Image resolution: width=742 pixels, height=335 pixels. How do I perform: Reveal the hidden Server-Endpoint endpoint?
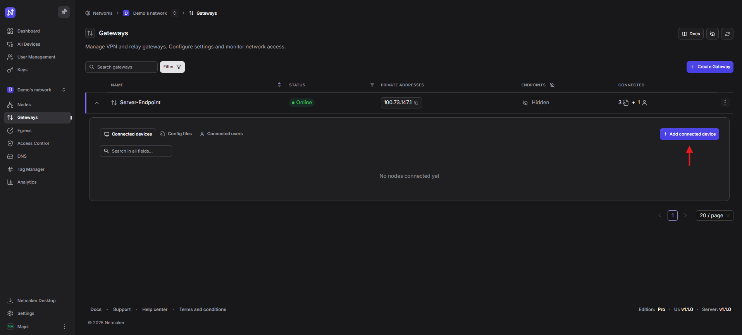525,103
